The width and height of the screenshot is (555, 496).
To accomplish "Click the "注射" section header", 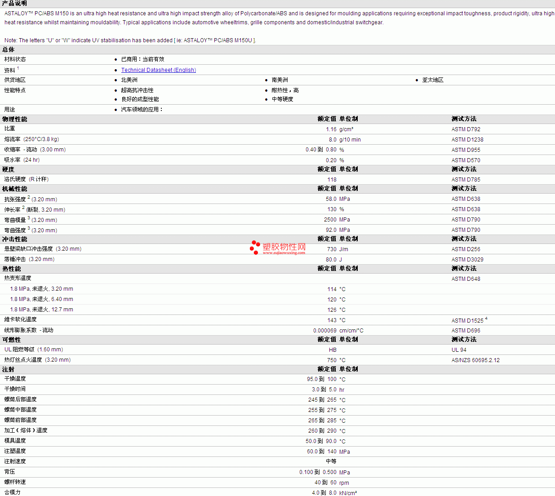I will (x=9, y=370).
